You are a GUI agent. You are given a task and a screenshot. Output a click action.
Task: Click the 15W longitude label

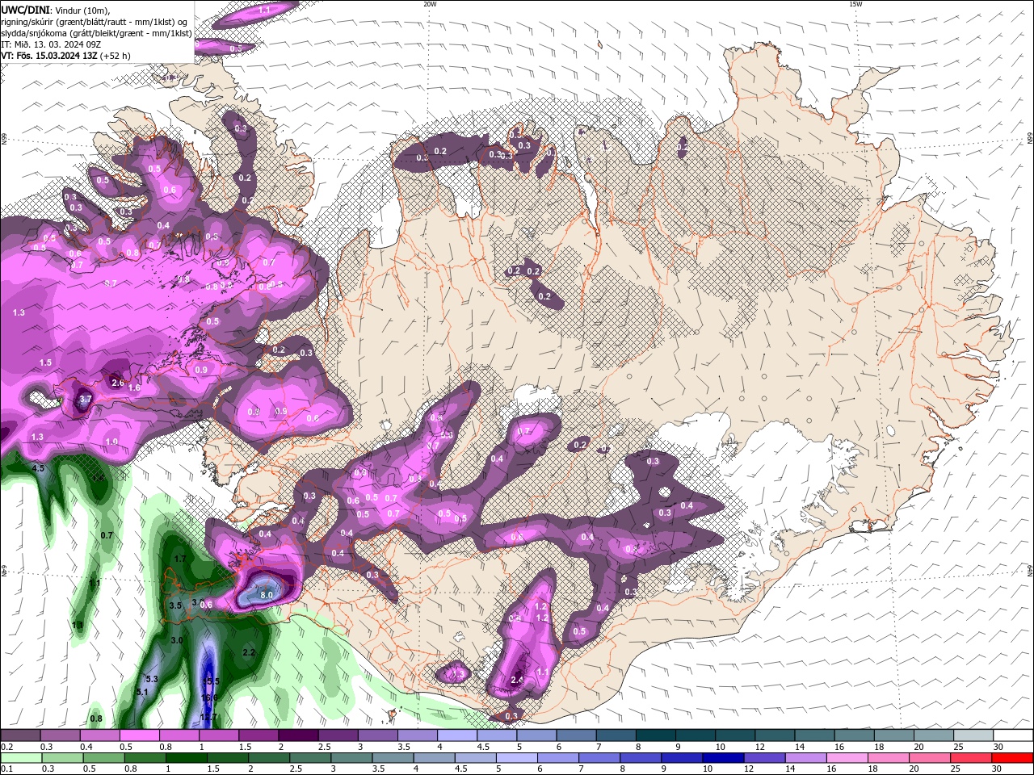pos(855,4)
